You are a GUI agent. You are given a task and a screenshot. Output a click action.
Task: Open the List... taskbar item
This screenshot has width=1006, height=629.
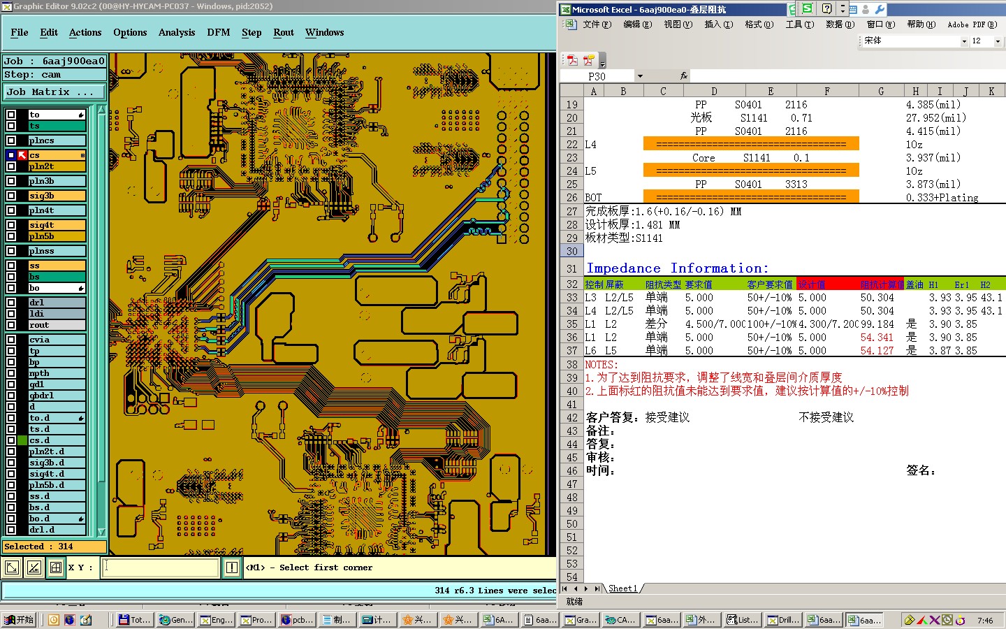pyautogui.click(x=742, y=619)
